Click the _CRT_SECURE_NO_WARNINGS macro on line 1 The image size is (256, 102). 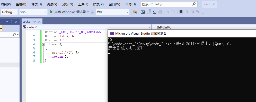[80, 32]
